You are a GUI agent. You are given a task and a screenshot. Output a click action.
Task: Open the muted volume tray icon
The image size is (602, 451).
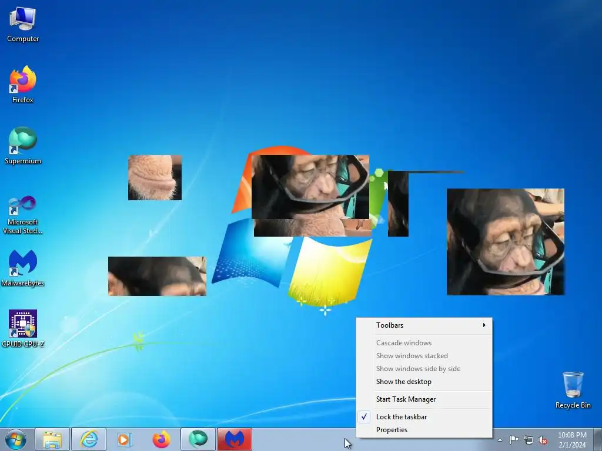(543, 440)
